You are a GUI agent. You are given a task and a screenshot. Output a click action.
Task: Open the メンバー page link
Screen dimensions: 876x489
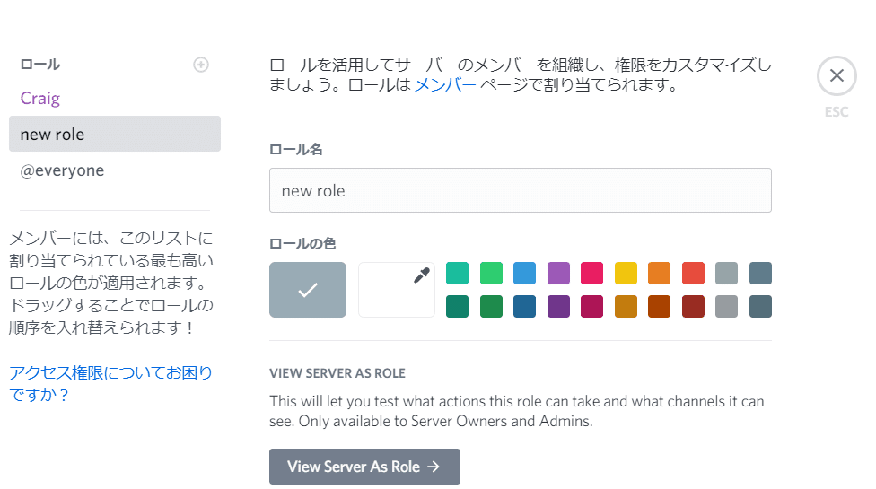pyautogui.click(x=445, y=86)
